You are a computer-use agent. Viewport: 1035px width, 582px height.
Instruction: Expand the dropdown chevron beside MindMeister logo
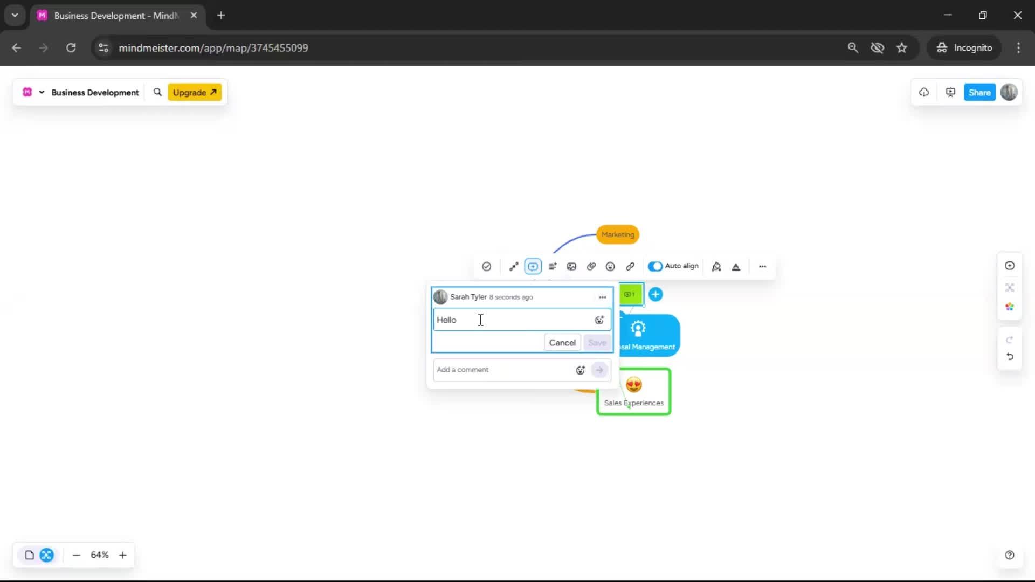pos(42,92)
